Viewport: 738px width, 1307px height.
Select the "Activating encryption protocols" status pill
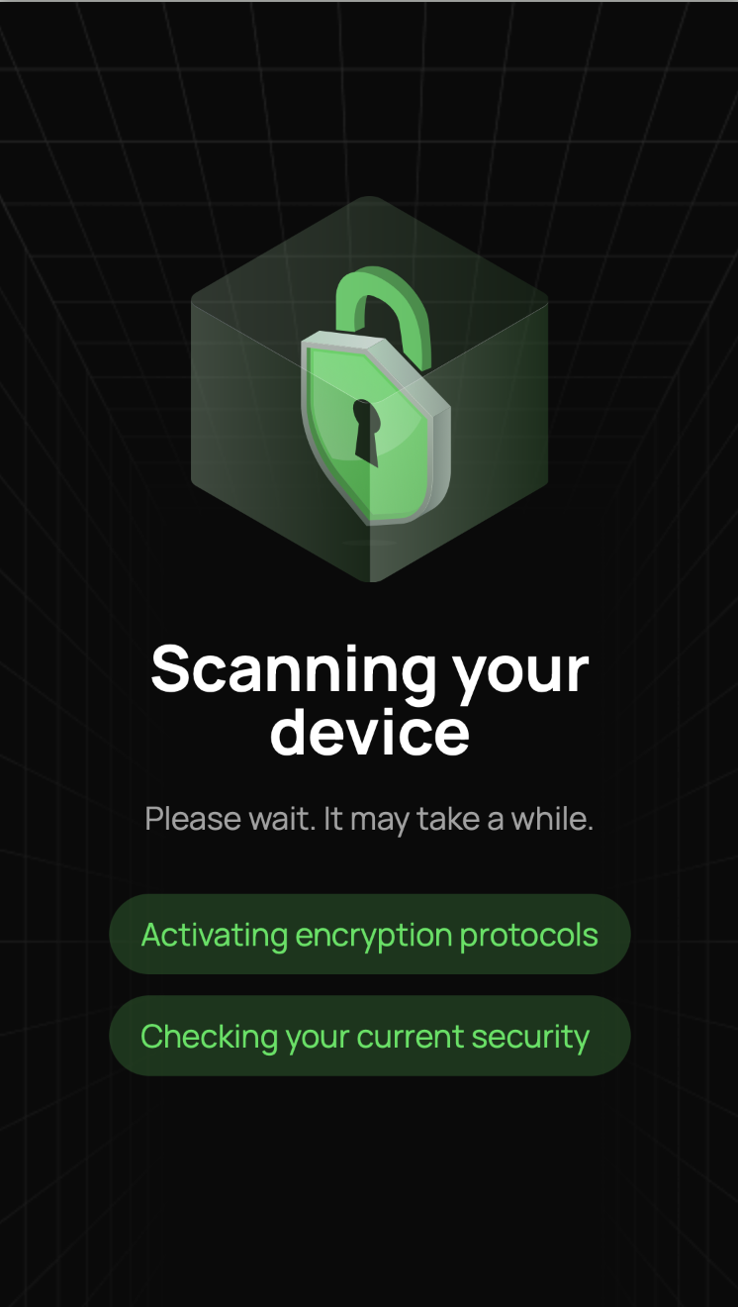[369, 934]
